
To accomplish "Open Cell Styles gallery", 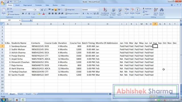I will (119, 12).
